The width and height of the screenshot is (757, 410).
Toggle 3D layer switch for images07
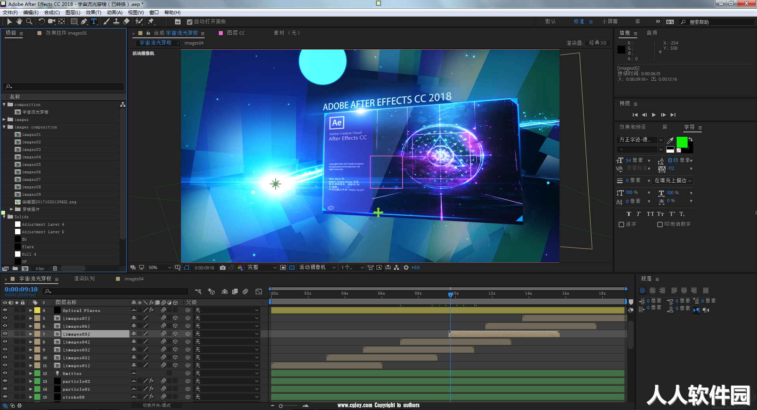175,318
